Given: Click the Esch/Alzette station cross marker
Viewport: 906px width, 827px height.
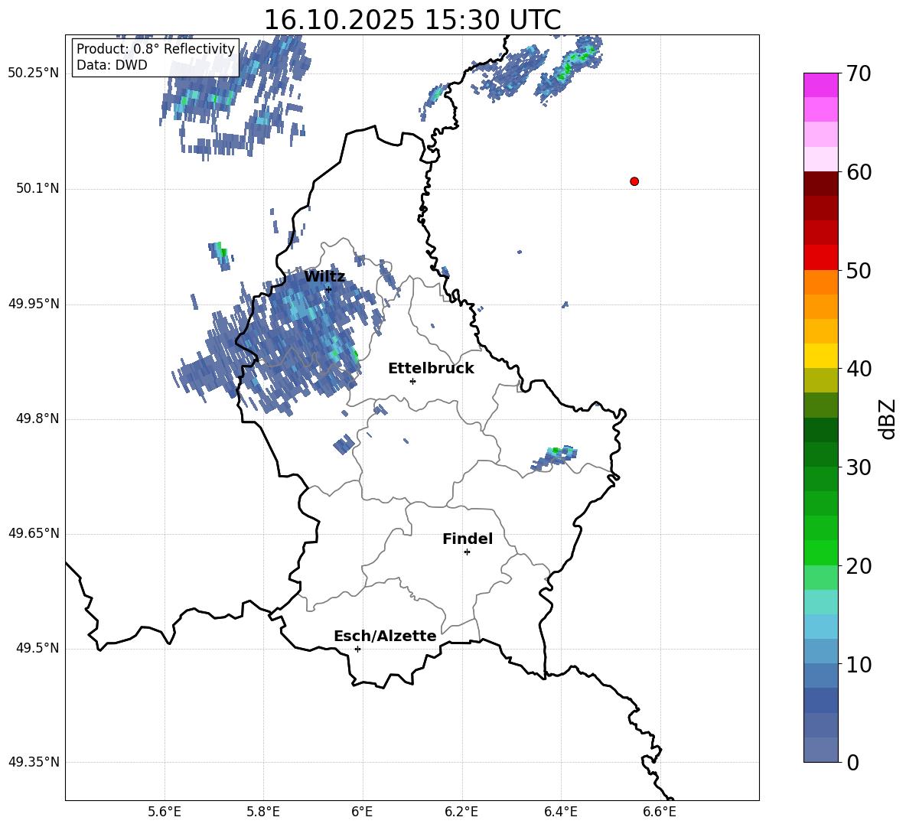Looking at the screenshot, I should (x=357, y=649).
